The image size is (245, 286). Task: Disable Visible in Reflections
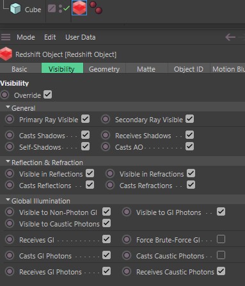[x=90, y=173]
